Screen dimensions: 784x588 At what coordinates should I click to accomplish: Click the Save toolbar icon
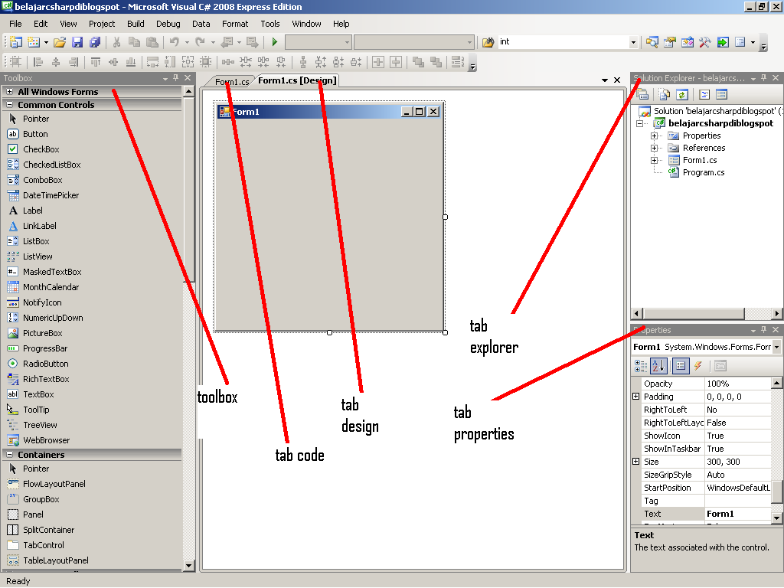click(79, 42)
